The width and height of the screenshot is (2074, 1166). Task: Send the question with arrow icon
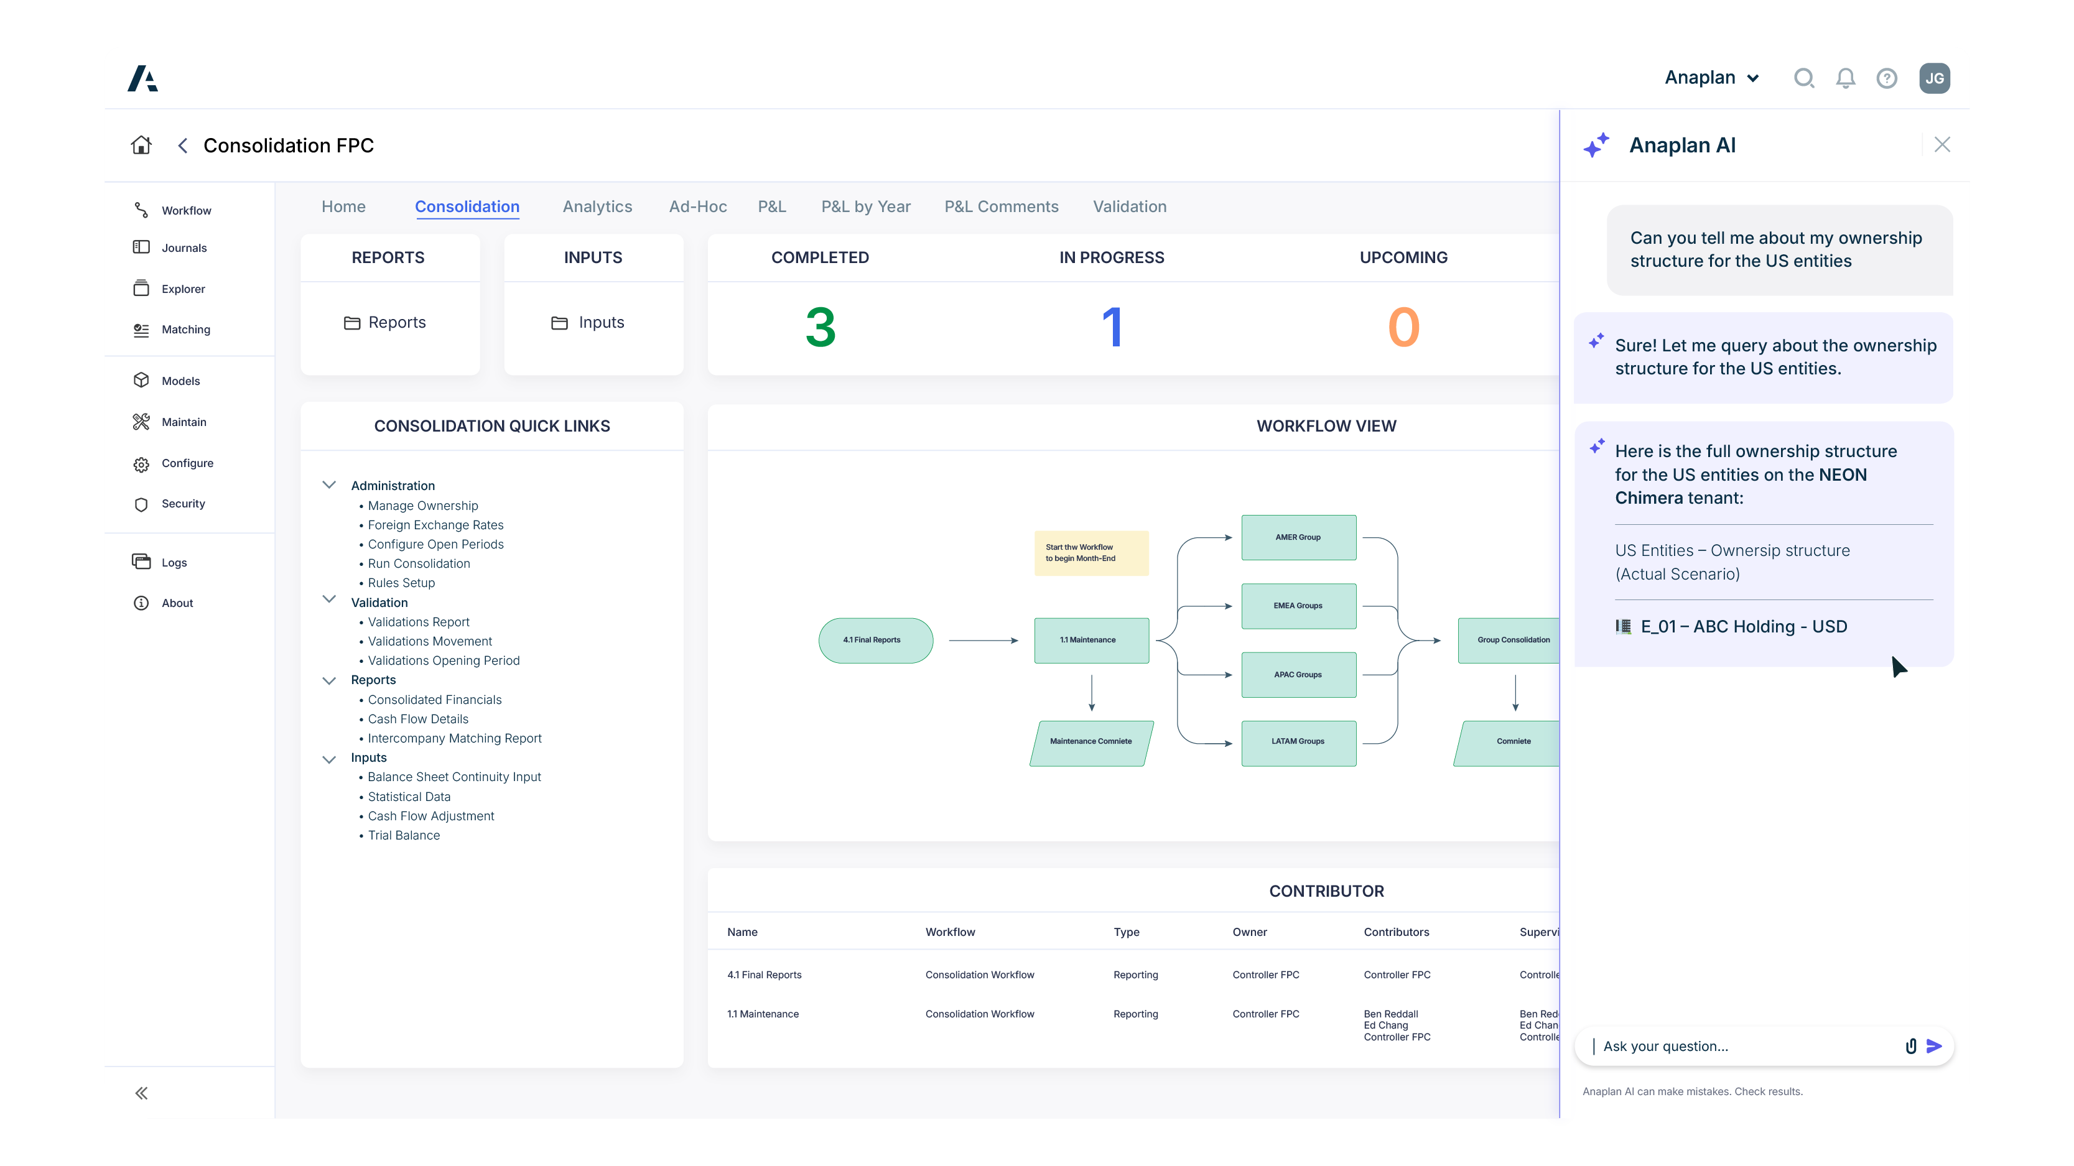(x=1934, y=1046)
